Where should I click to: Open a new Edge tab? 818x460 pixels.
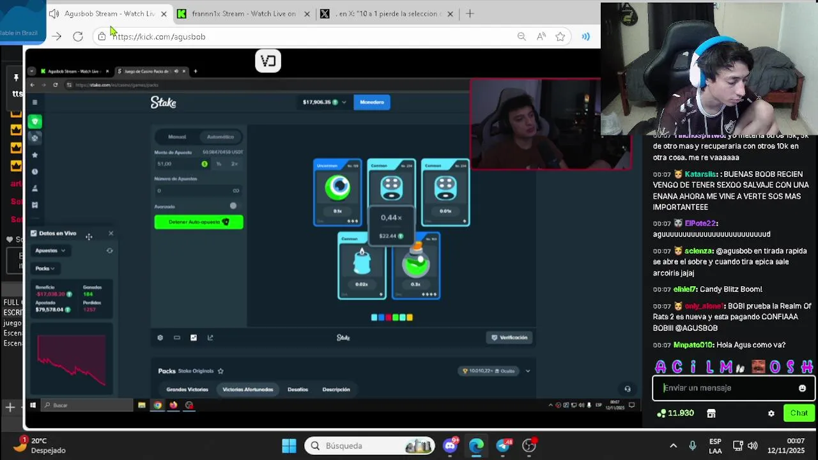click(x=470, y=13)
